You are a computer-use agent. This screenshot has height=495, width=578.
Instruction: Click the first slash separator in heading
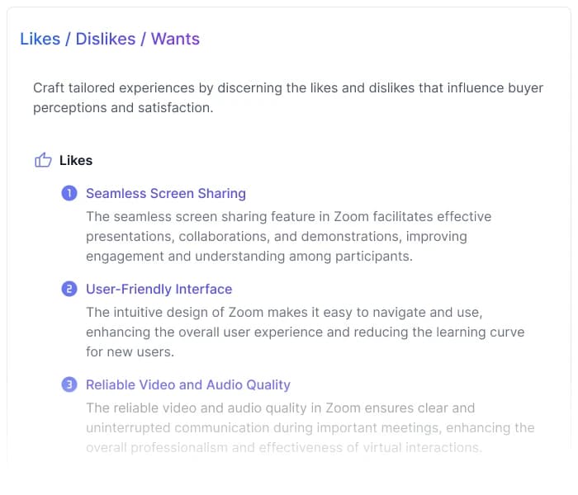point(68,39)
